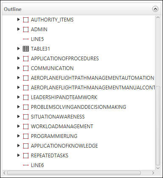Expand the AEROPLANEFLIGHTPATHMANAGEMENTMANUALCONT node arrow
163x178 pixels.
click(18, 87)
